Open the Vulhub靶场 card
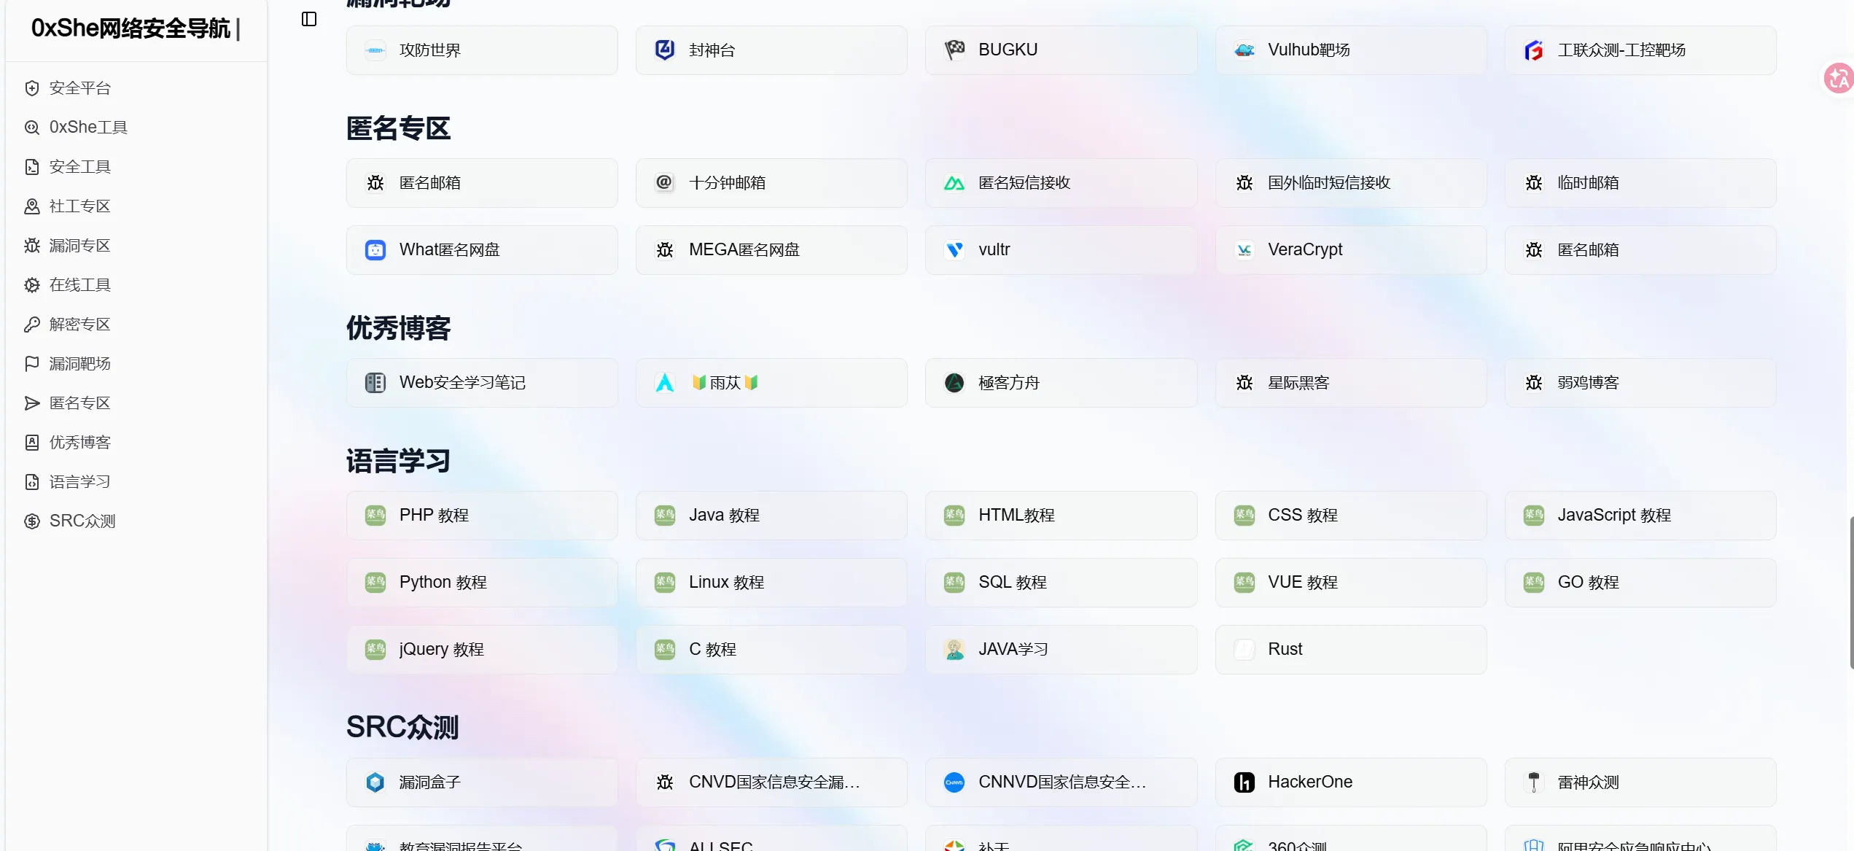The image size is (1854, 851). pyautogui.click(x=1351, y=50)
